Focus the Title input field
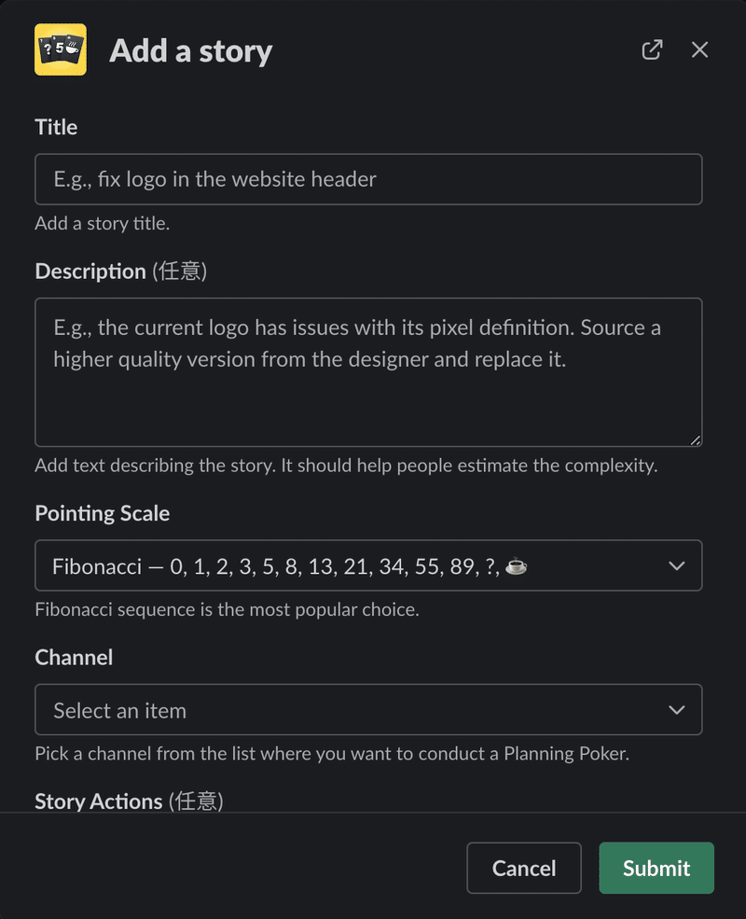This screenshot has height=919, width=746. [368, 179]
